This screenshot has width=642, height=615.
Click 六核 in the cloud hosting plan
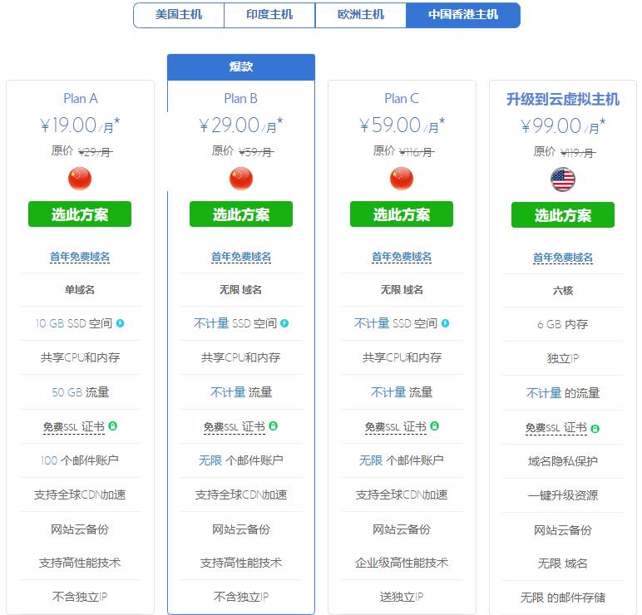(563, 291)
